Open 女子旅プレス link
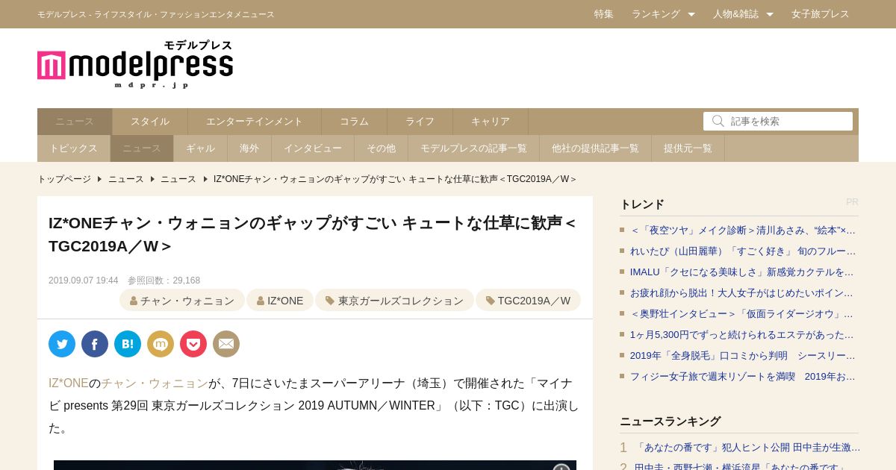896x470 pixels. (821, 14)
